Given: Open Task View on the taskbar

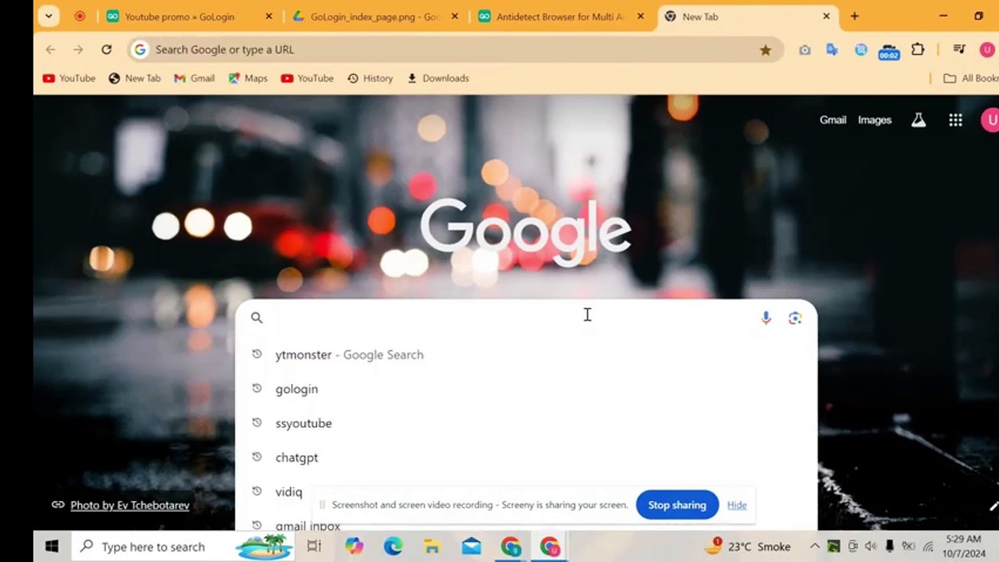Looking at the screenshot, I should pos(314,546).
